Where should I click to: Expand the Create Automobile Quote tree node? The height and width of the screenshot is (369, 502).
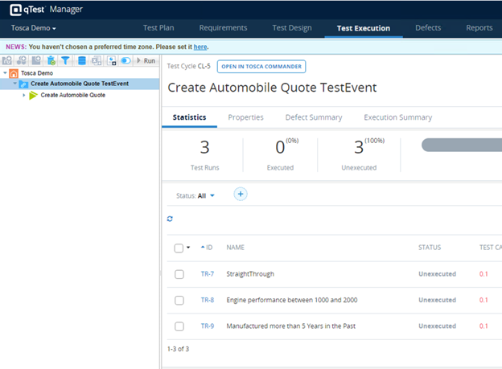tap(24, 95)
